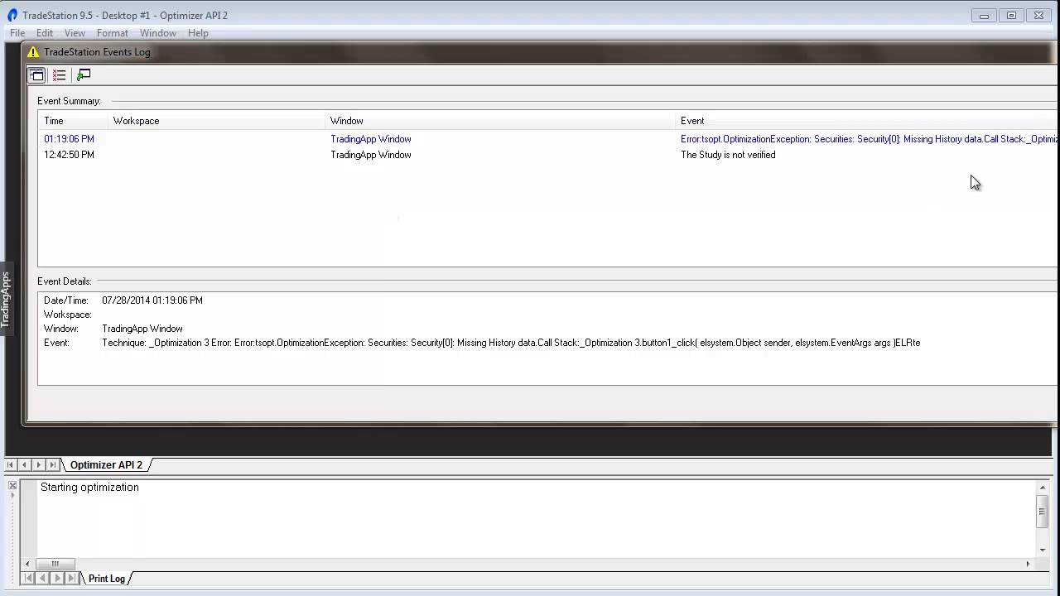This screenshot has height=596, width=1060.
Task: Click TradingApp Window in the 01:19:06 PM row
Action: [371, 139]
